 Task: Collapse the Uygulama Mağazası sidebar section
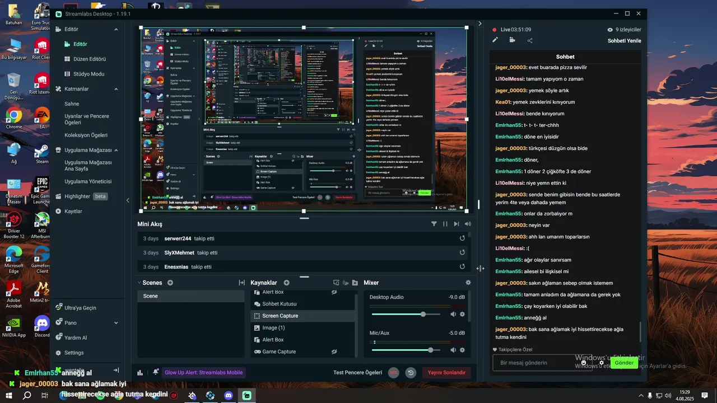click(x=117, y=150)
